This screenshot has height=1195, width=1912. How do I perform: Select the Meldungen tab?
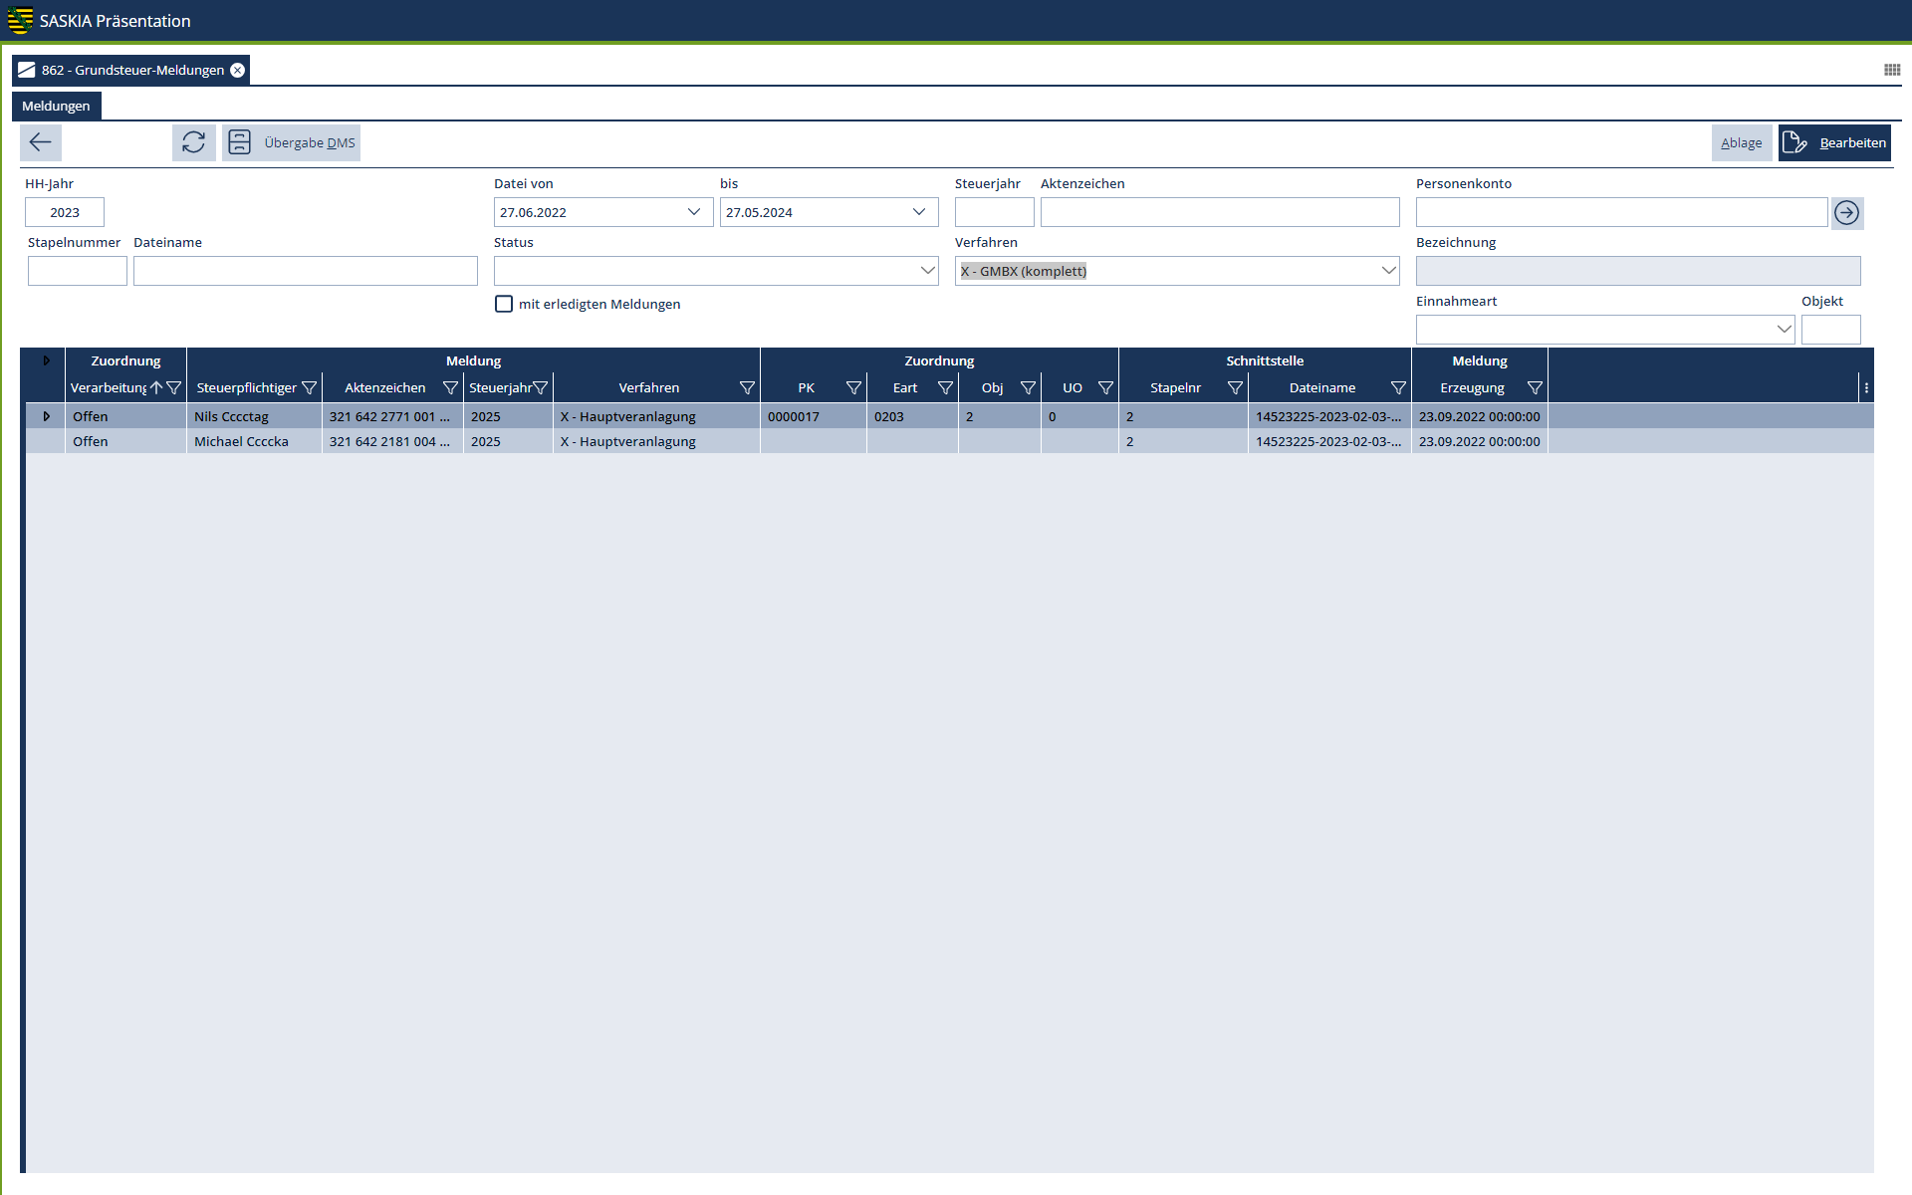point(56,106)
